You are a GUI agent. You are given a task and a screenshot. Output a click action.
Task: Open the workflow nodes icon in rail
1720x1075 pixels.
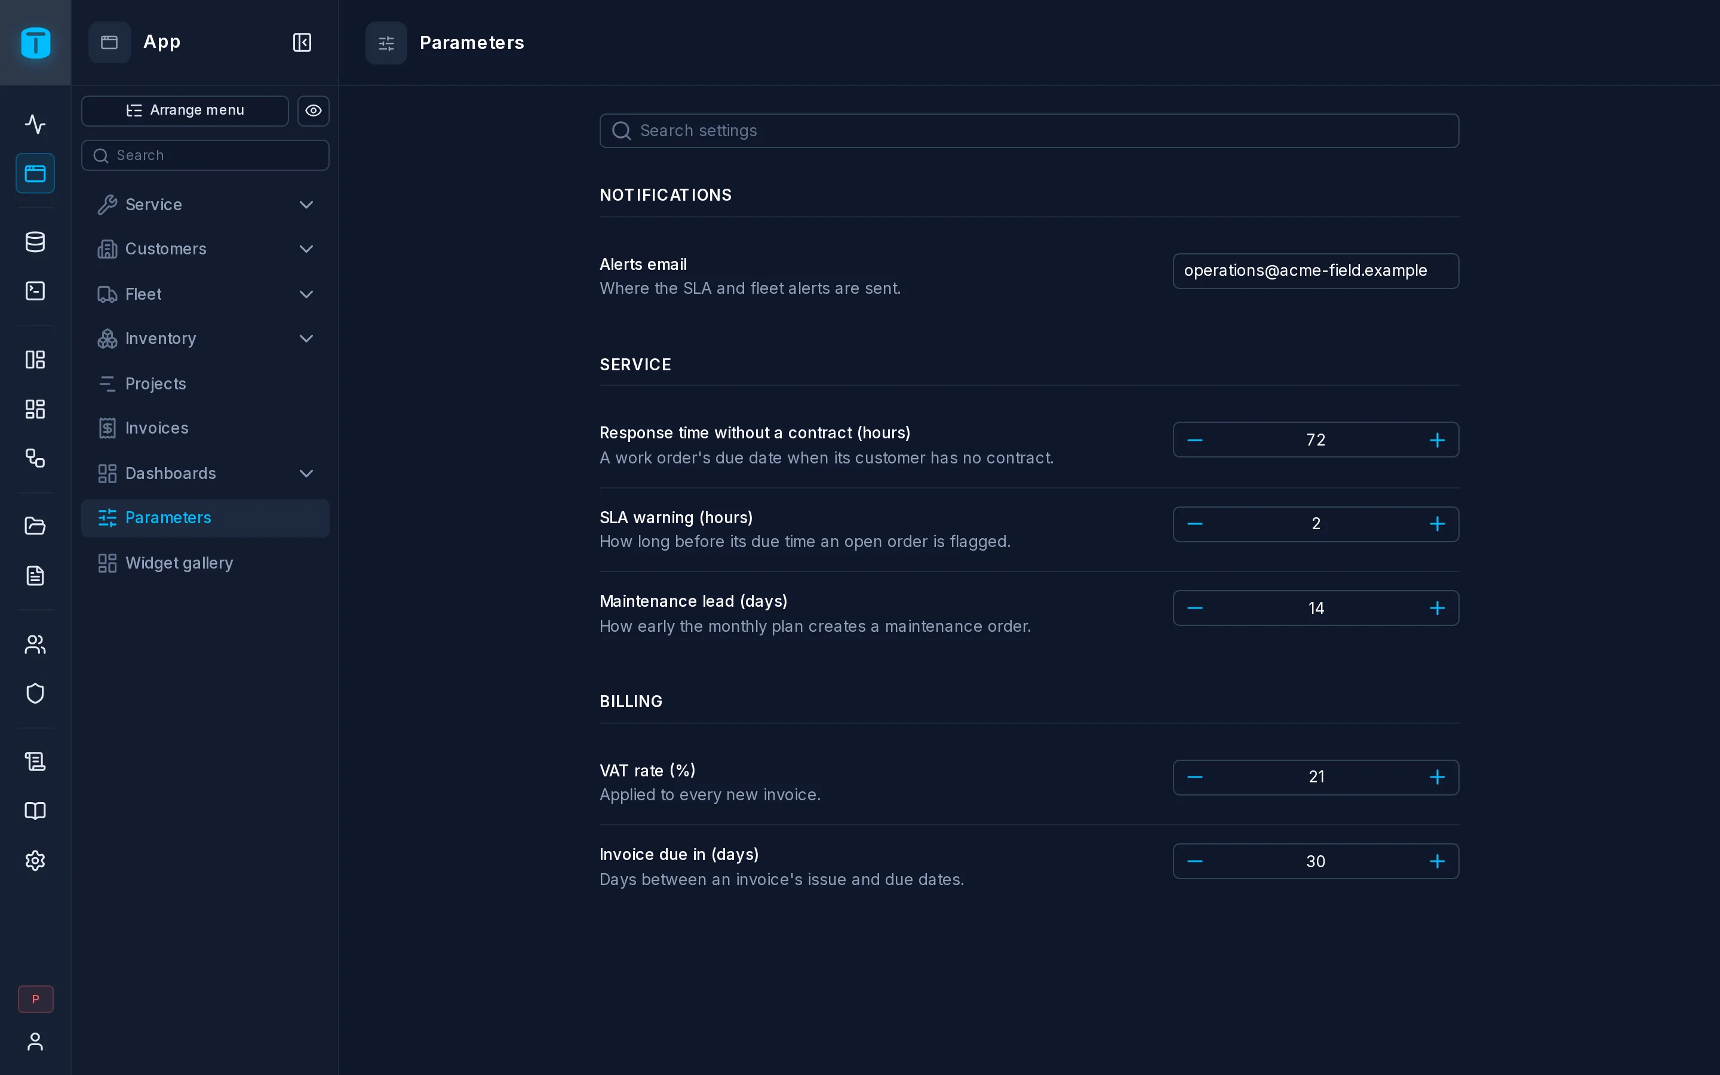point(35,459)
